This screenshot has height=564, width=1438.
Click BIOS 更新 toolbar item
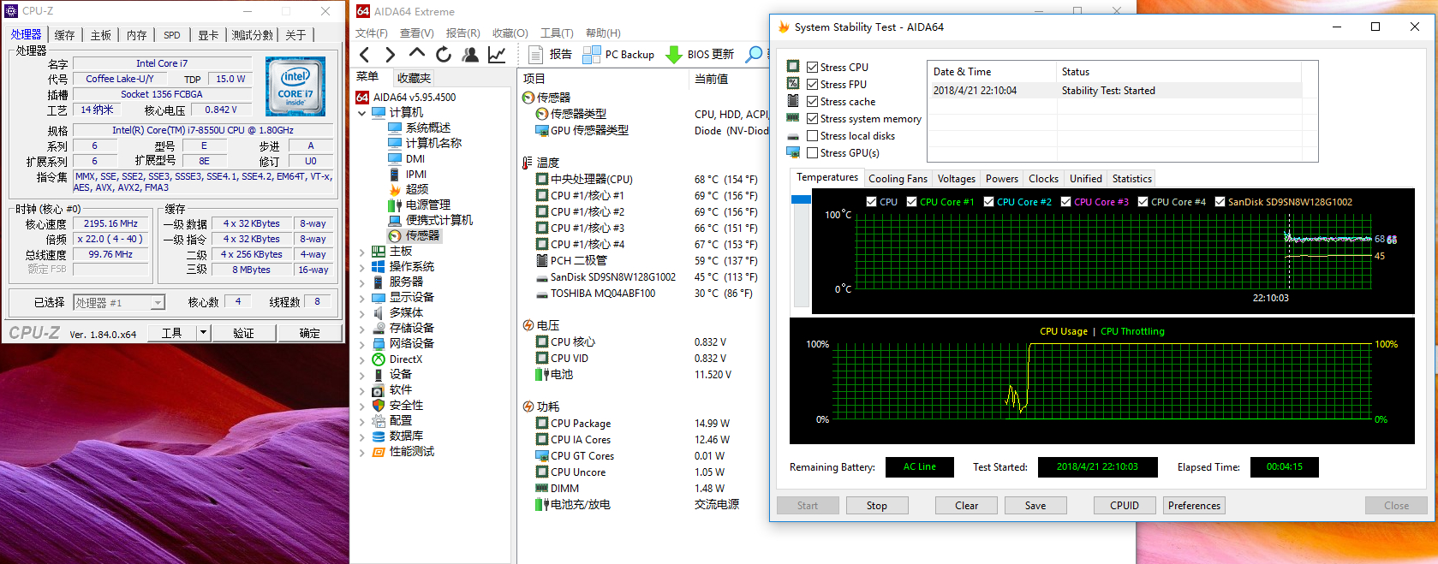tap(701, 55)
